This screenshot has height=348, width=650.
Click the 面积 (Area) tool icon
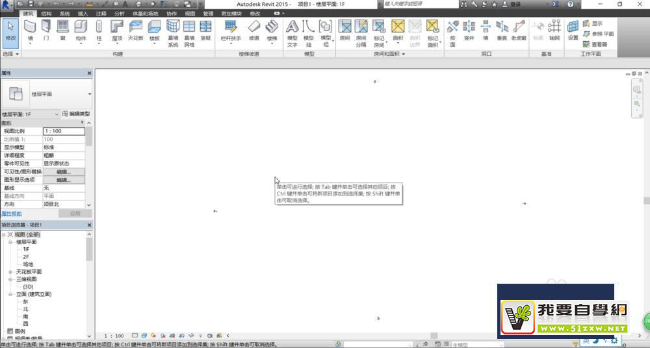tap(398, 27)
